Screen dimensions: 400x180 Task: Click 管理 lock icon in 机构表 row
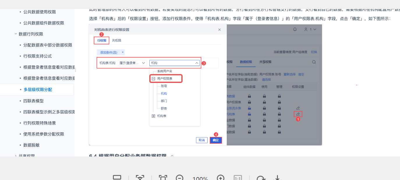point(279,114)
